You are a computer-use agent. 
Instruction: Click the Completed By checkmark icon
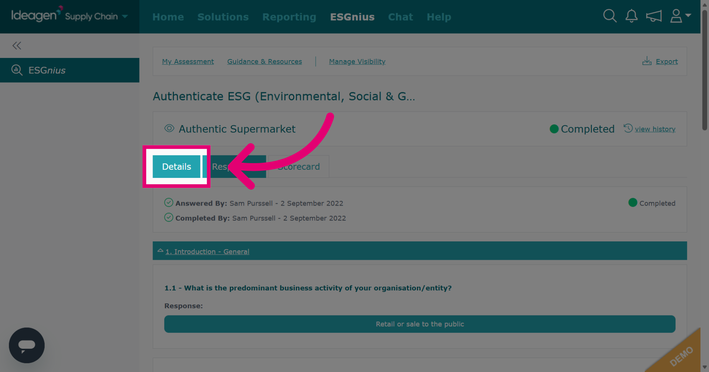click(x=169, y=217)
